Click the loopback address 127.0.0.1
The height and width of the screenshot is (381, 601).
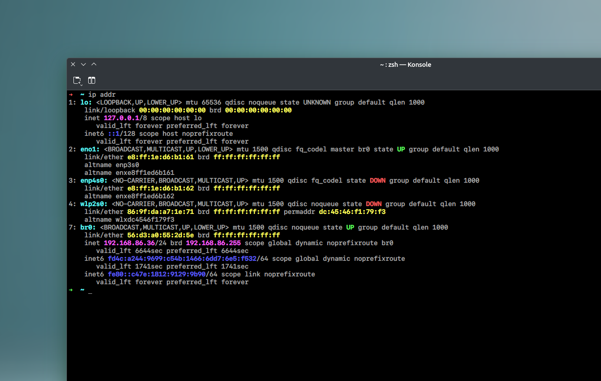pyautogui.click(x=121, y=118)
